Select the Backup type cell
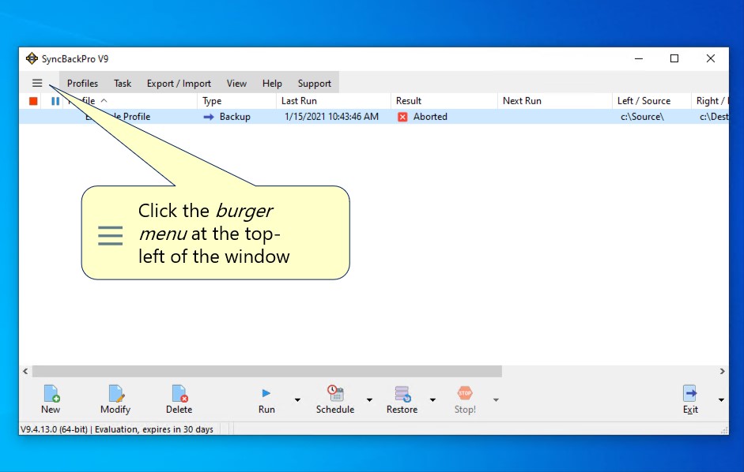Screen dimensions: 744x472 pos(235,117)
